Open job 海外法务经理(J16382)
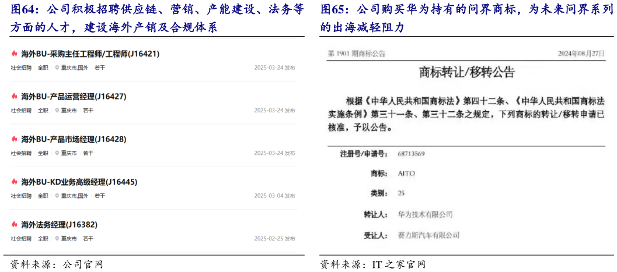Screen dimensions: 617x272 pos(59,225)
